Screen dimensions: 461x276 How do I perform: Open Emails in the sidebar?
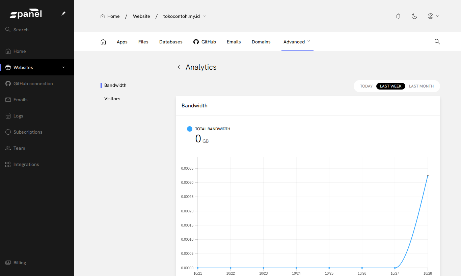(37, 100)
